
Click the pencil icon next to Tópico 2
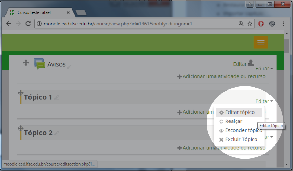(x=56, y=133)
